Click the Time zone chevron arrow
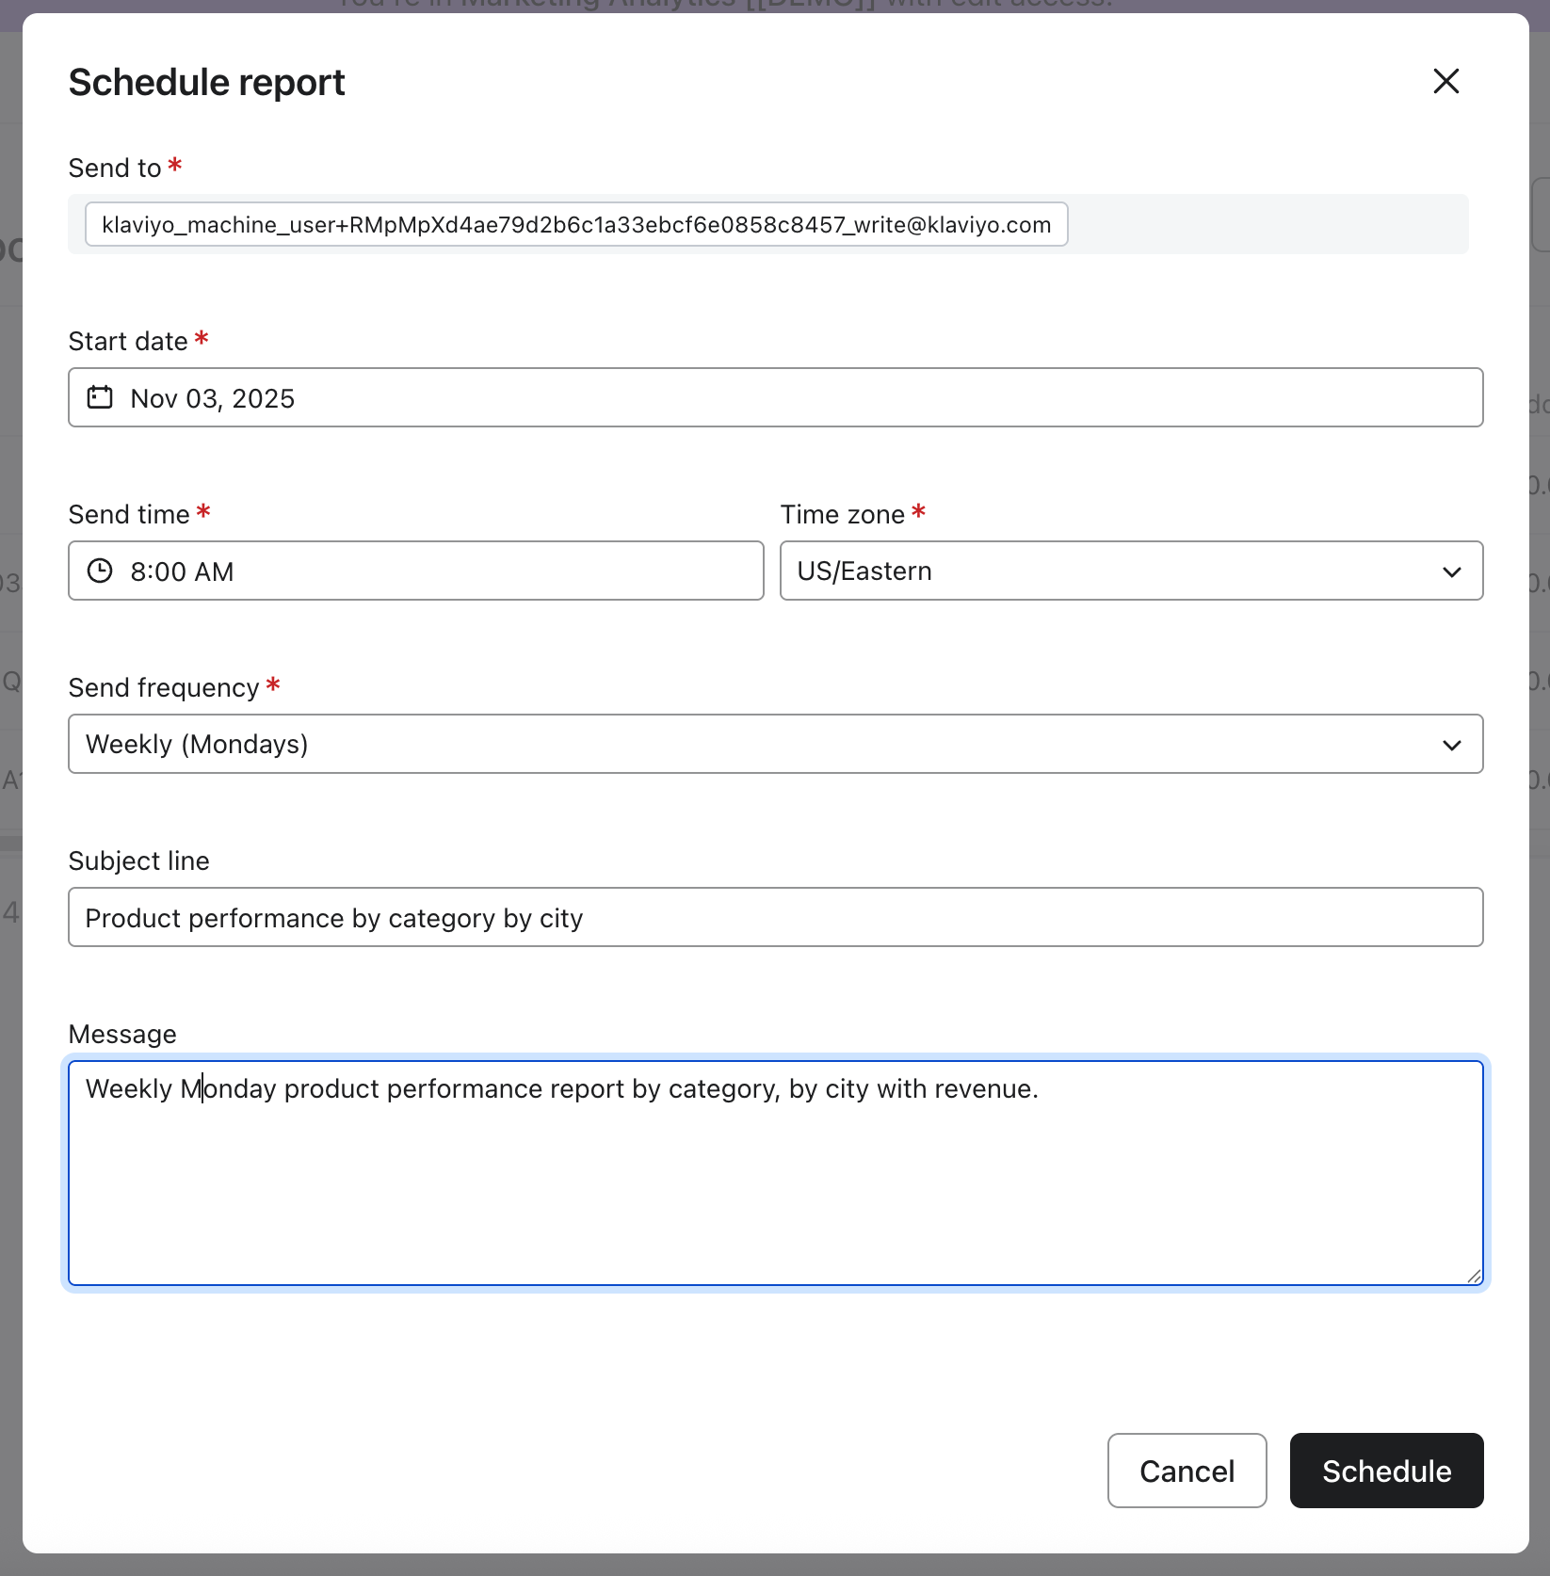The height and width of the screenshot is (1576, 1550). (1451, 571)
